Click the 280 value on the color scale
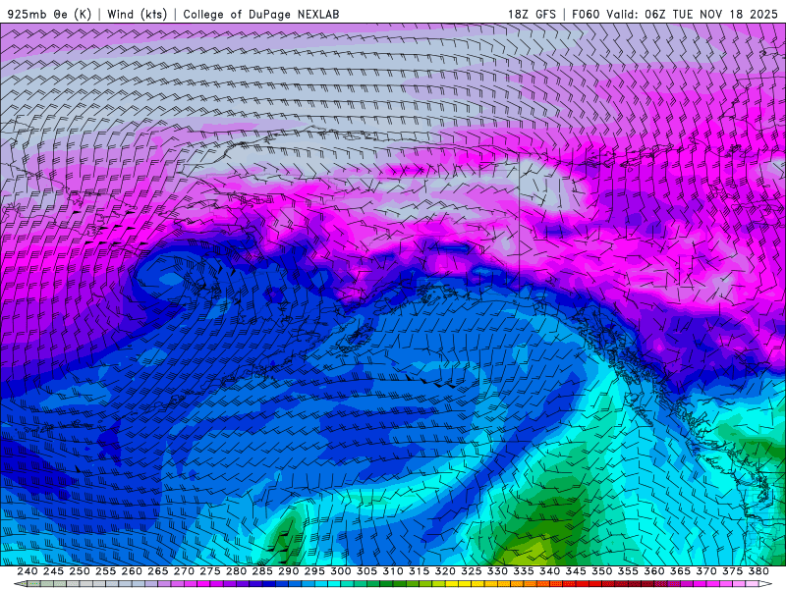The image size is (786, 589). coord(236,571)
